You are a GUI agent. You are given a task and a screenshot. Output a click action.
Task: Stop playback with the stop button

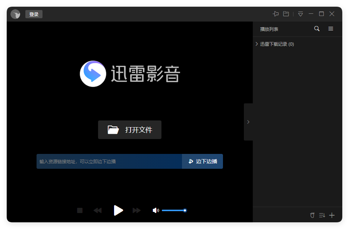click(x=79, y=210)
